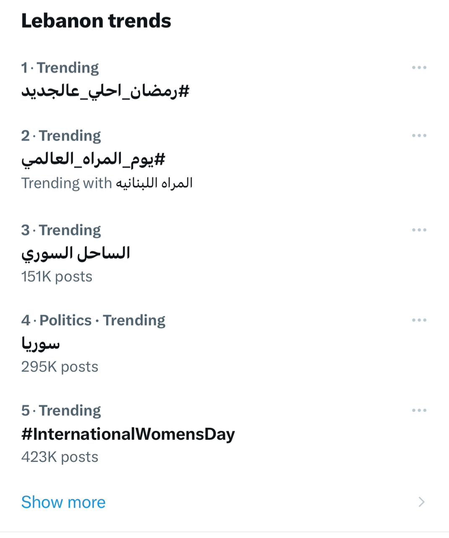Open the #رمضان_احلي_عالجديد hashtag trend

(105, 91)
